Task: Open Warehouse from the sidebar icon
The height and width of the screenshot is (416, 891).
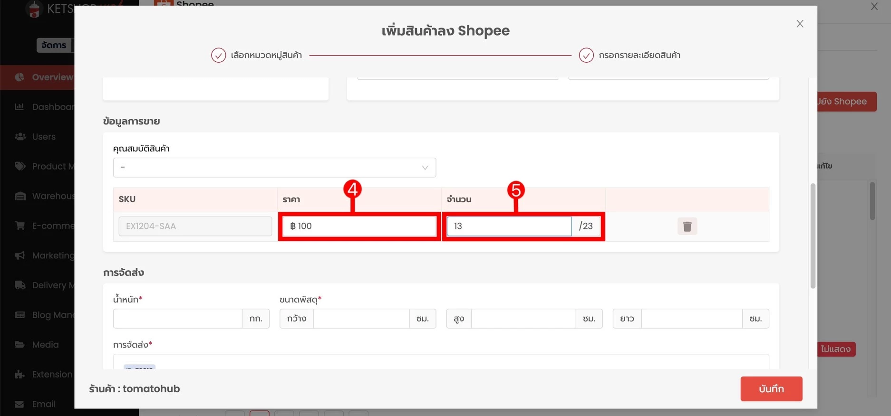Action: 20,196
